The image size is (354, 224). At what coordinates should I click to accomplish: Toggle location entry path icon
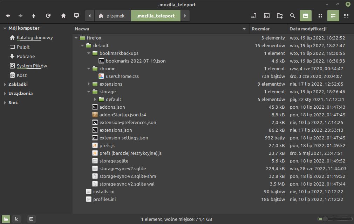(x=254, y=16)
